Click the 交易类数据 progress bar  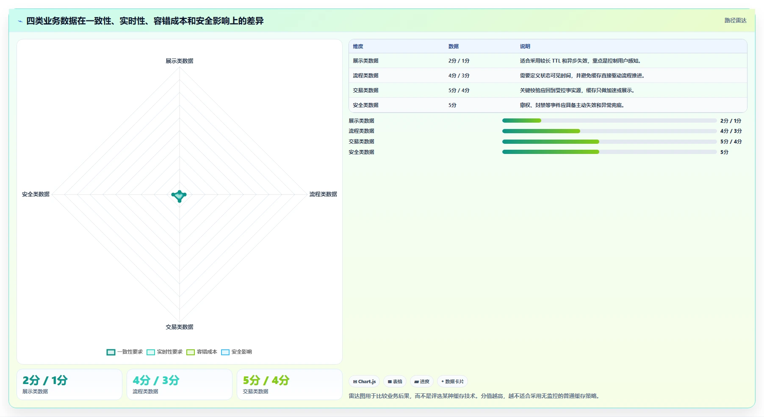[609, 142]
